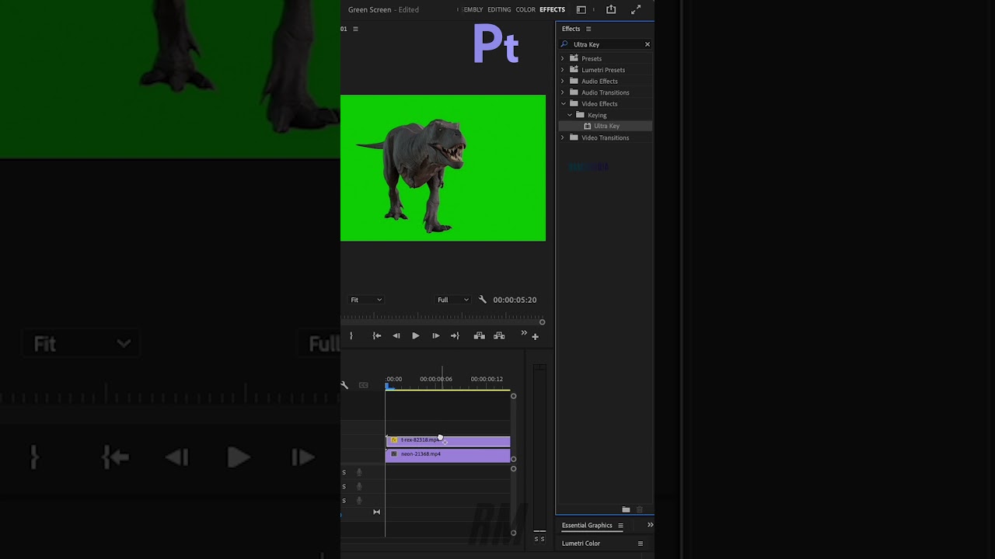
Task: Open the Lumetri Color panel
Action: click(x=581, y=543)
